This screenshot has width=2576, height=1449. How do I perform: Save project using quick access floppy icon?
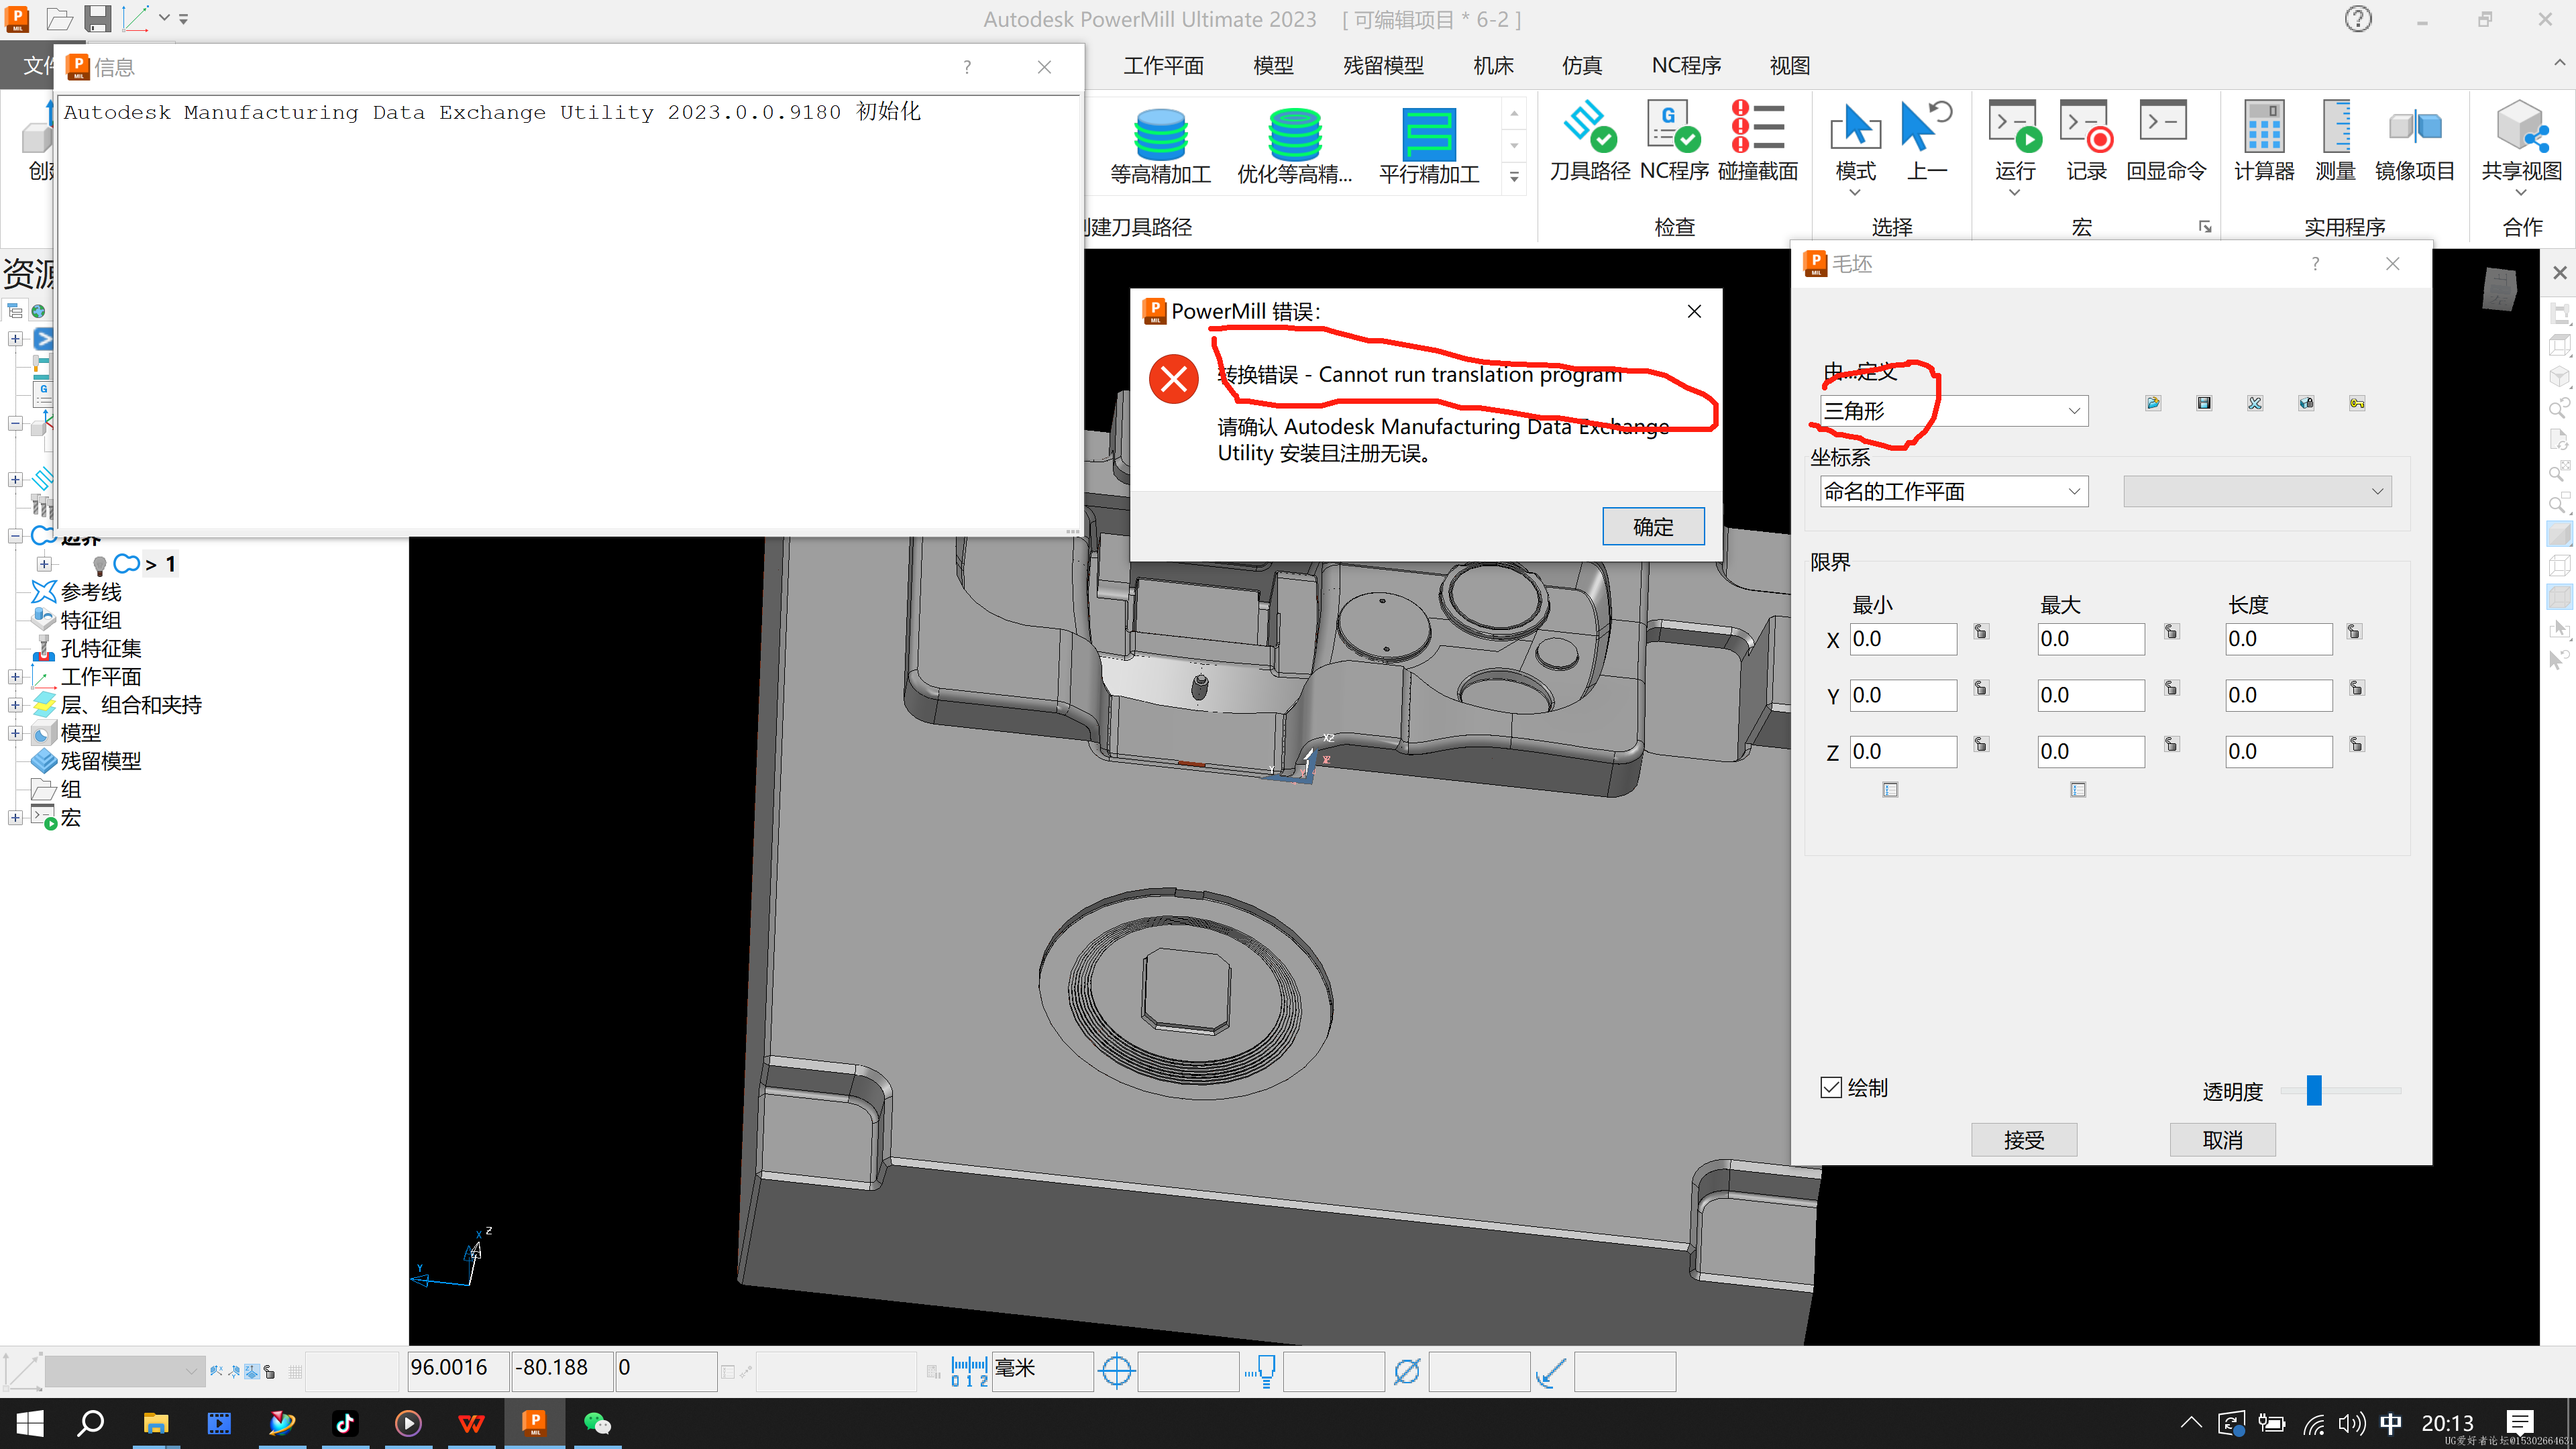click(98, 19)
